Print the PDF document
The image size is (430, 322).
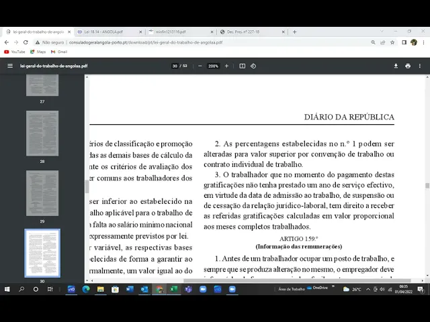click(408, 66)
